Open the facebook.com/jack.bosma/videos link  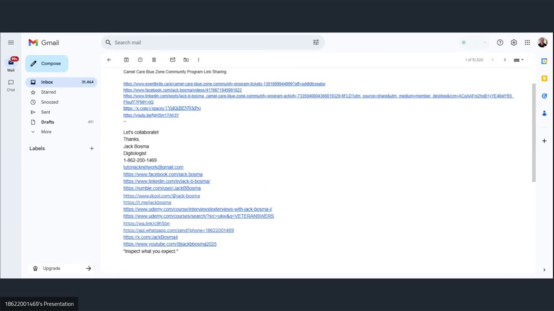point(183,90)
